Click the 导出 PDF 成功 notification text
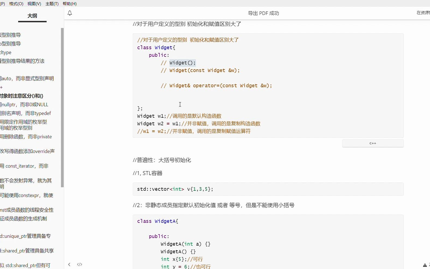This screenshot has height=269, width=430. coord(263,13)
